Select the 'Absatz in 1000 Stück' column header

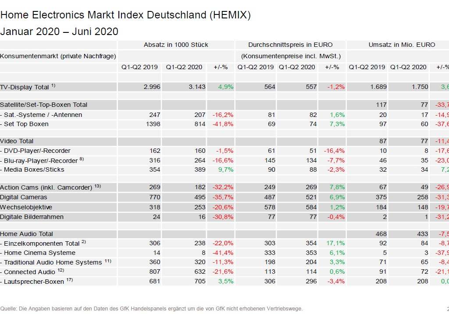coord(176,45)
